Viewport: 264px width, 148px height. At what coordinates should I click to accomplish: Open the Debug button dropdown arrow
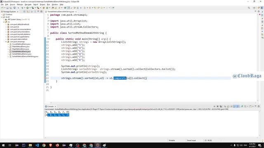point(24,8)
